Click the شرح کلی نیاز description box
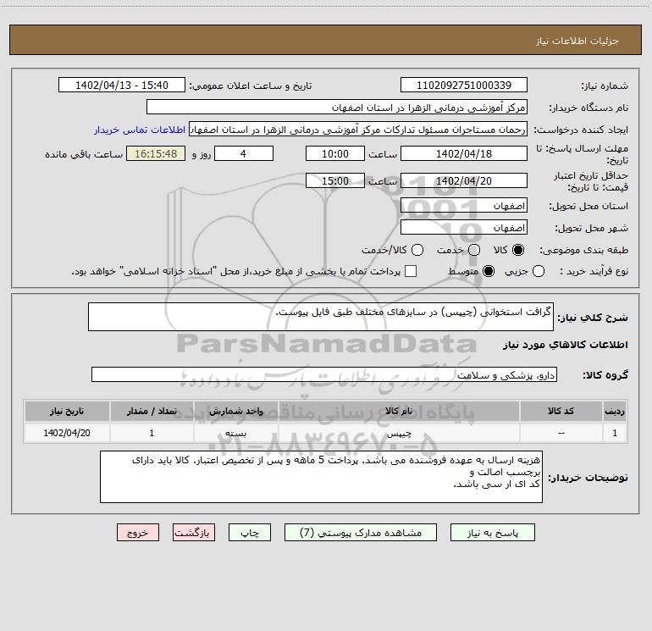Screen dimensions: 652x631 click(x=321, y=317)
